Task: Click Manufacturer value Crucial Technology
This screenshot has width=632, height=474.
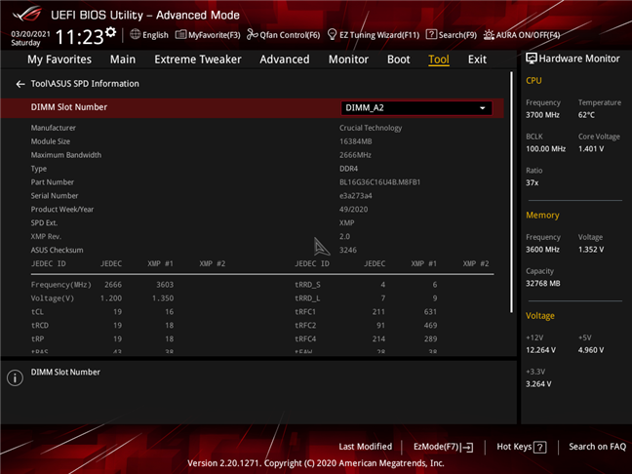Action: (x=371, y=128)
